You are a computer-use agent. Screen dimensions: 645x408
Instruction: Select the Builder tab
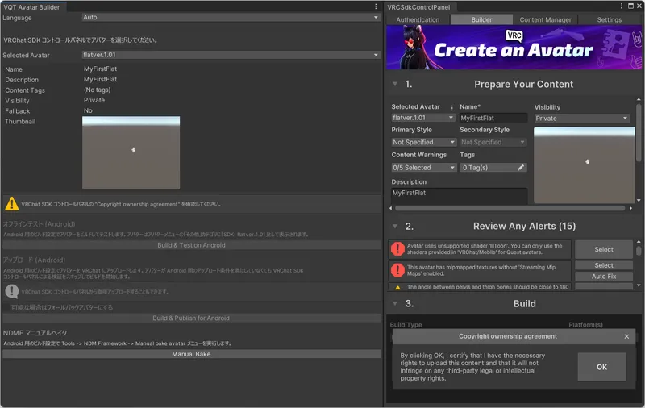point(481,19)
